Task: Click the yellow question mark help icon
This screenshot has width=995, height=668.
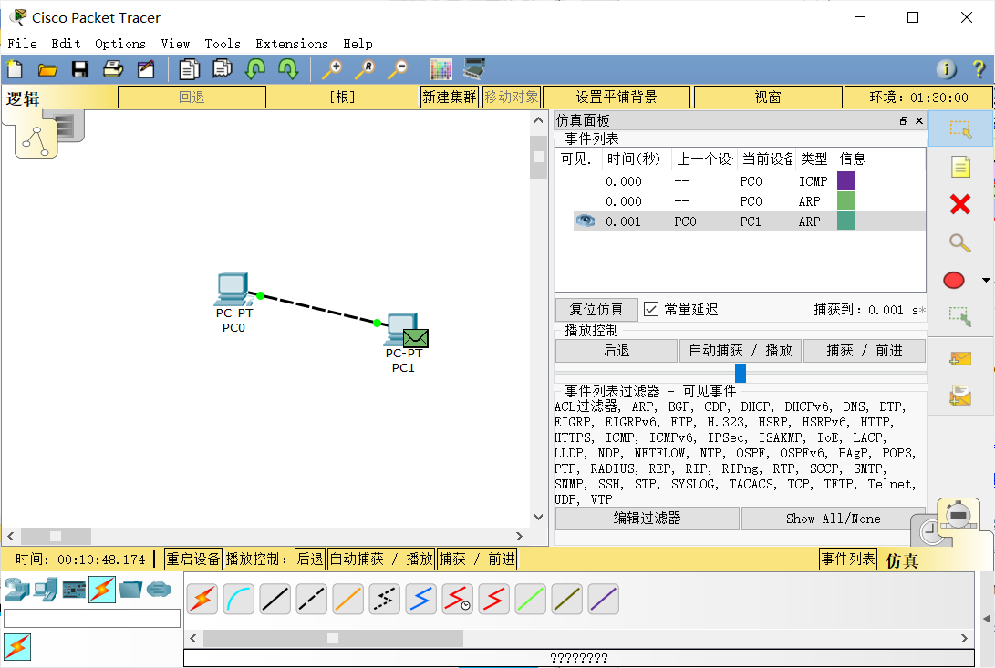Action: [x=979, y=69]
